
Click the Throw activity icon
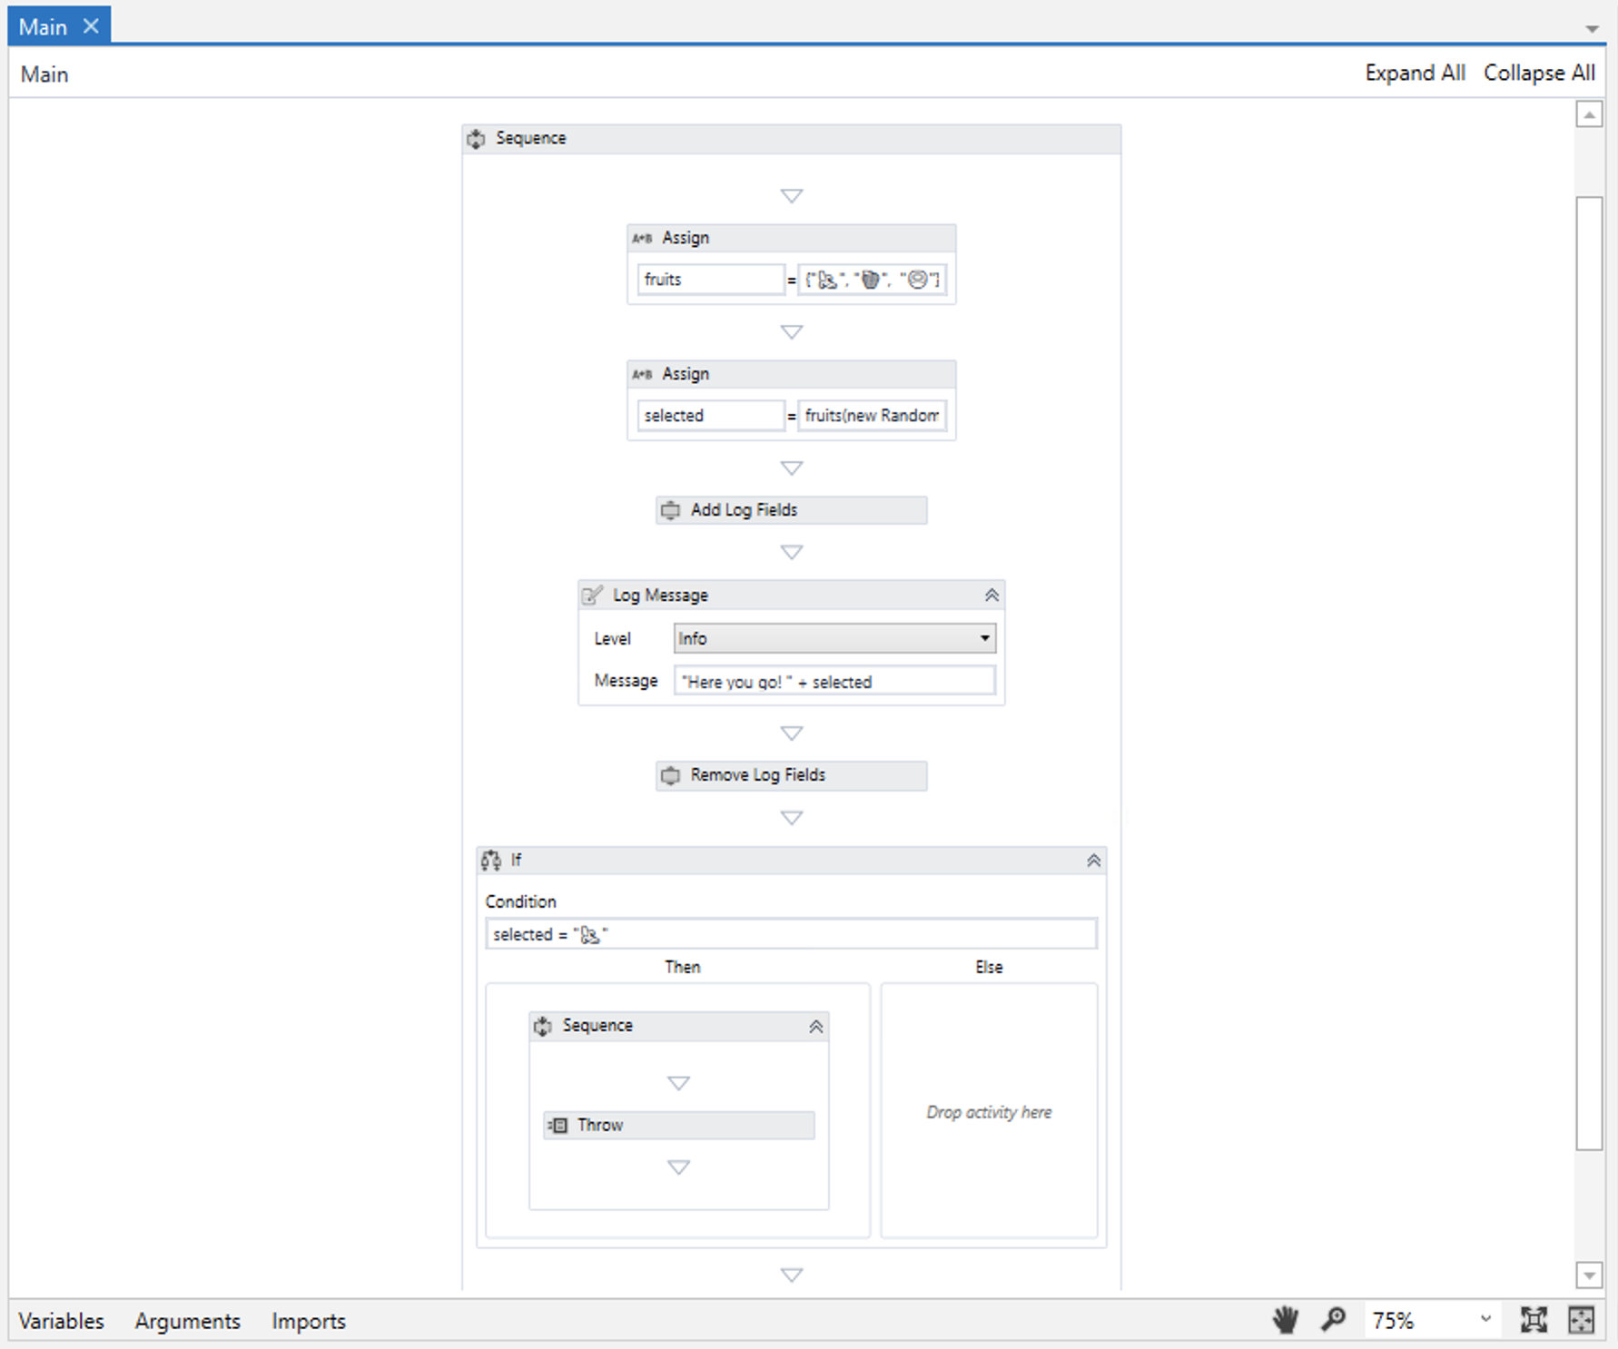557,1126
